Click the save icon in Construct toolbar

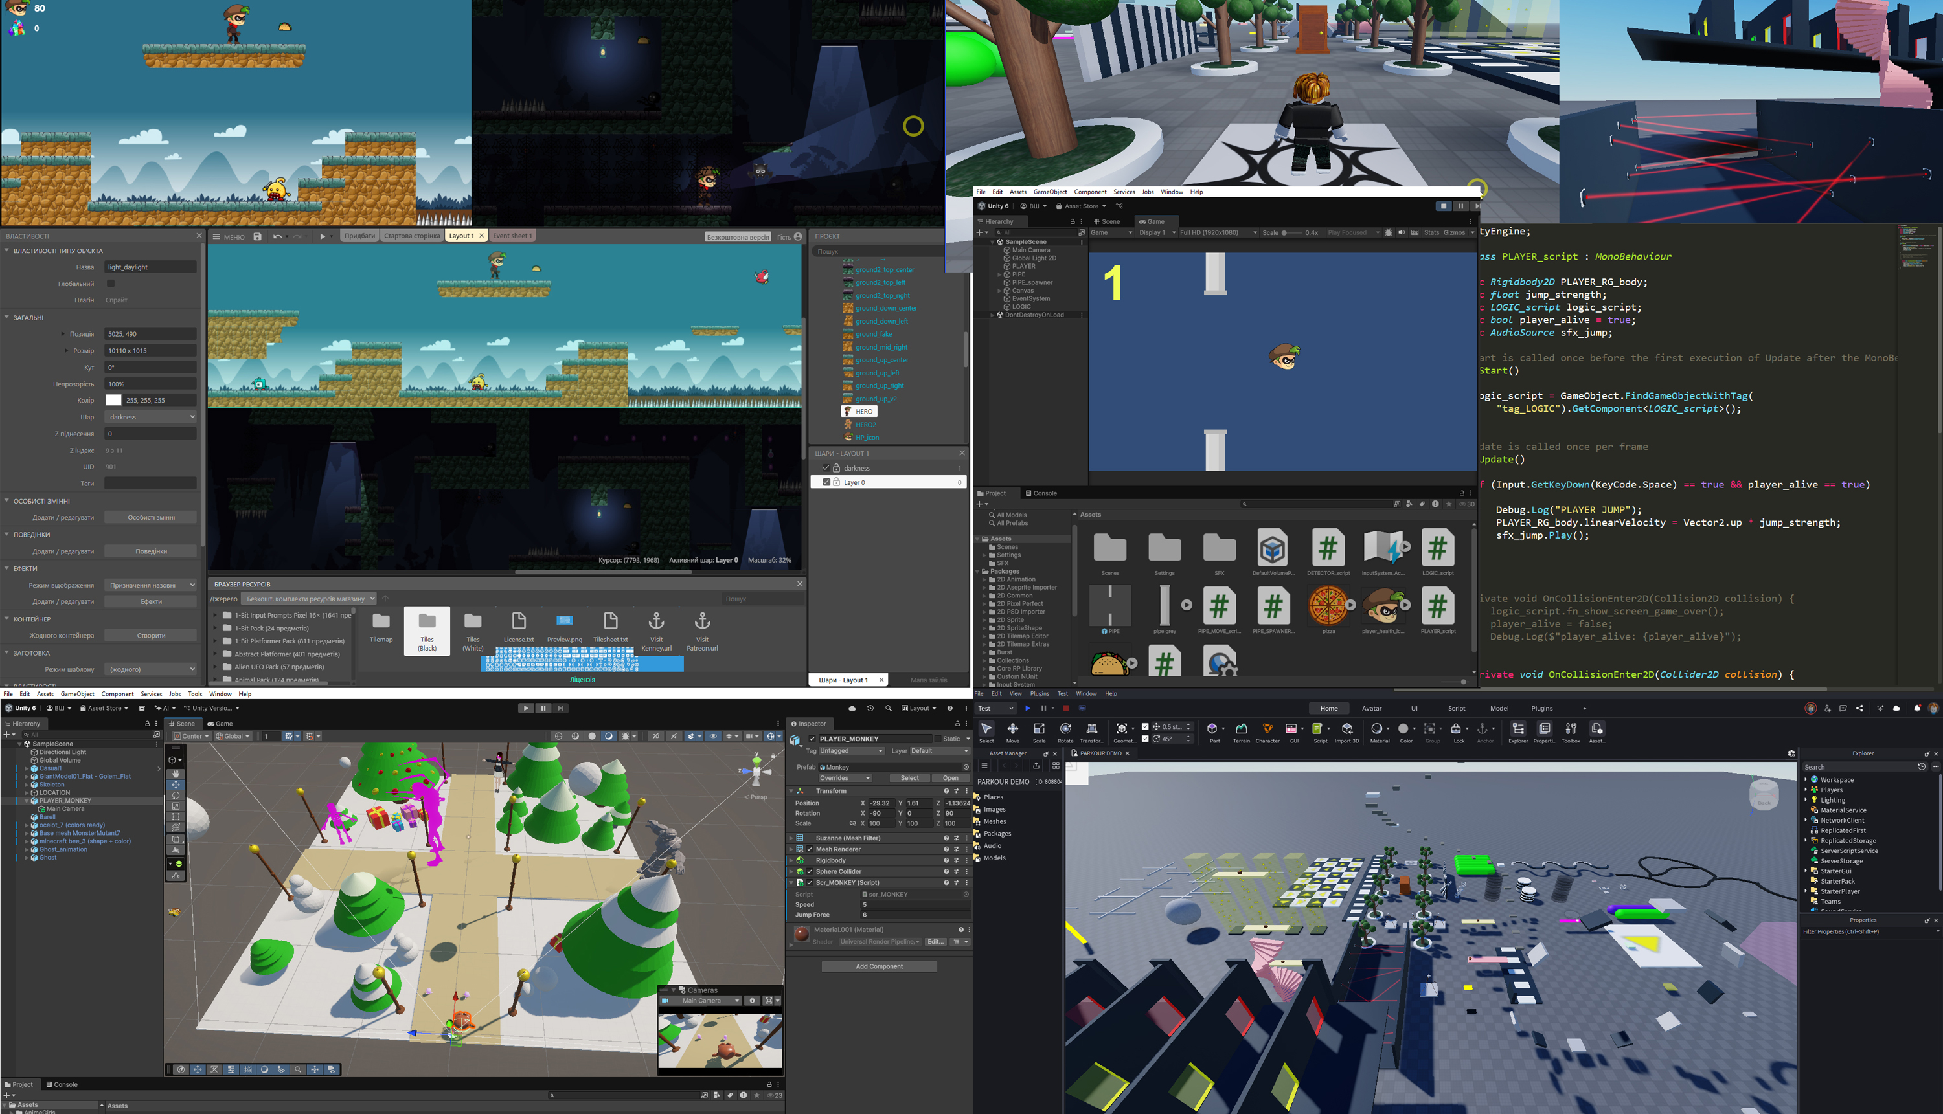[x=257, y=236]
